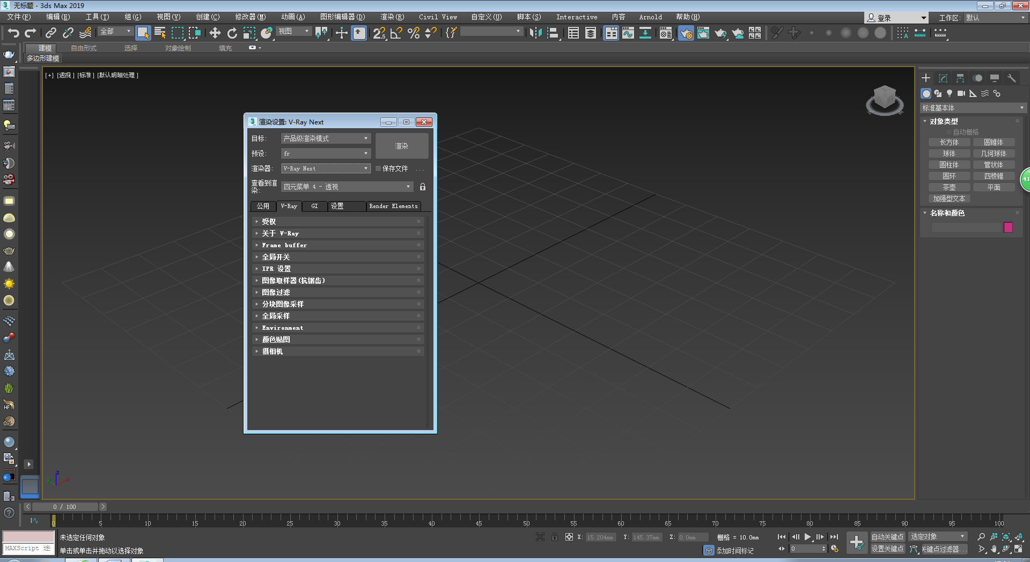The width and height of the screenshot is (1030, 562).
Task: Open the 渲染器 V-Ray Next dropdown
Action: (326, 168)
